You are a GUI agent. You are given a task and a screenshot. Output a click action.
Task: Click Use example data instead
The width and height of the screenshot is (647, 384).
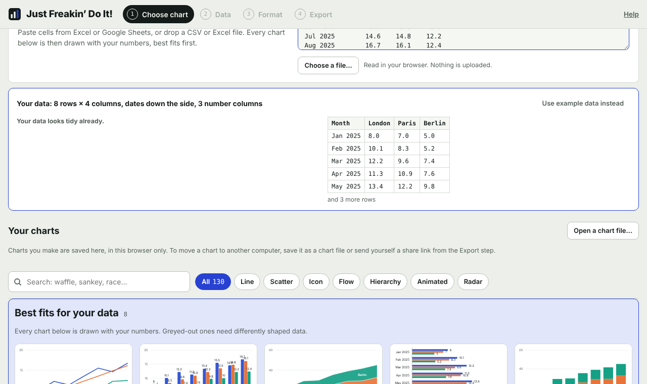coord(583,103)
